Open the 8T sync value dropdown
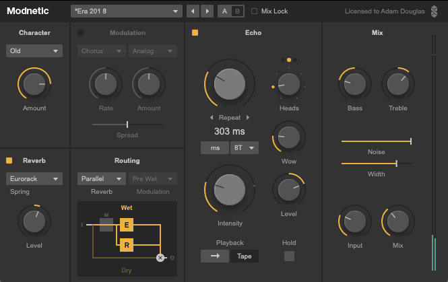Screen dimensions: 448x282 (x=245, y=147)
